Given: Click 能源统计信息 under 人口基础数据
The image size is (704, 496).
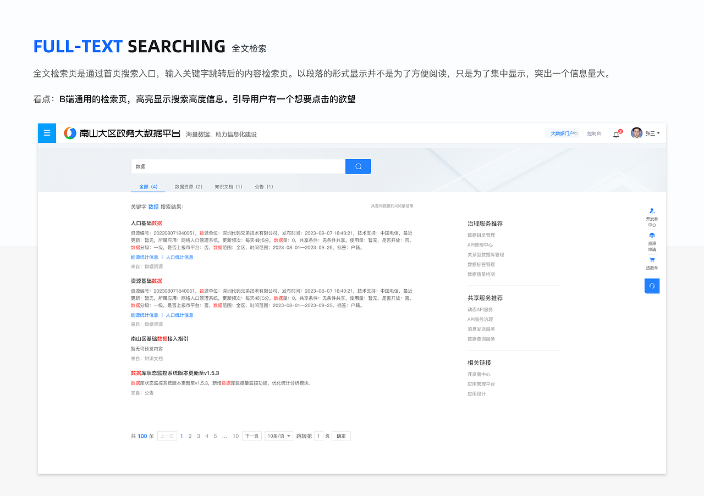Looking at the screenshot, I should coord(145,257).
